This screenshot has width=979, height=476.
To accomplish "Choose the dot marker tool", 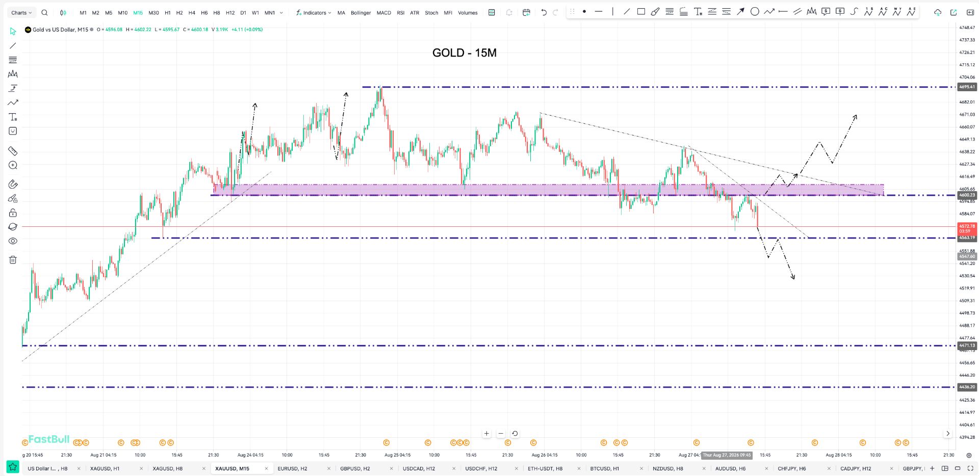I will point(584,12).
